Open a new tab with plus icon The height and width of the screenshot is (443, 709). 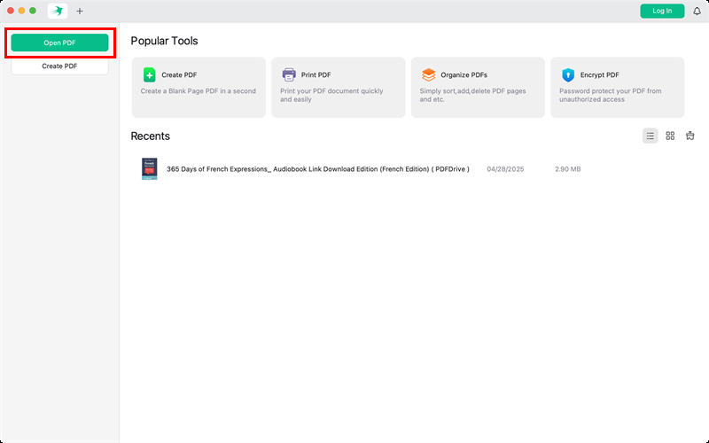[x=80, y=12]
